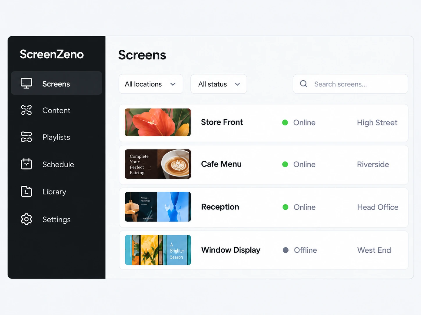Click the Playlists icon in sidebar
This screenshot has width=421, height=315.
(x=26, y=137)
